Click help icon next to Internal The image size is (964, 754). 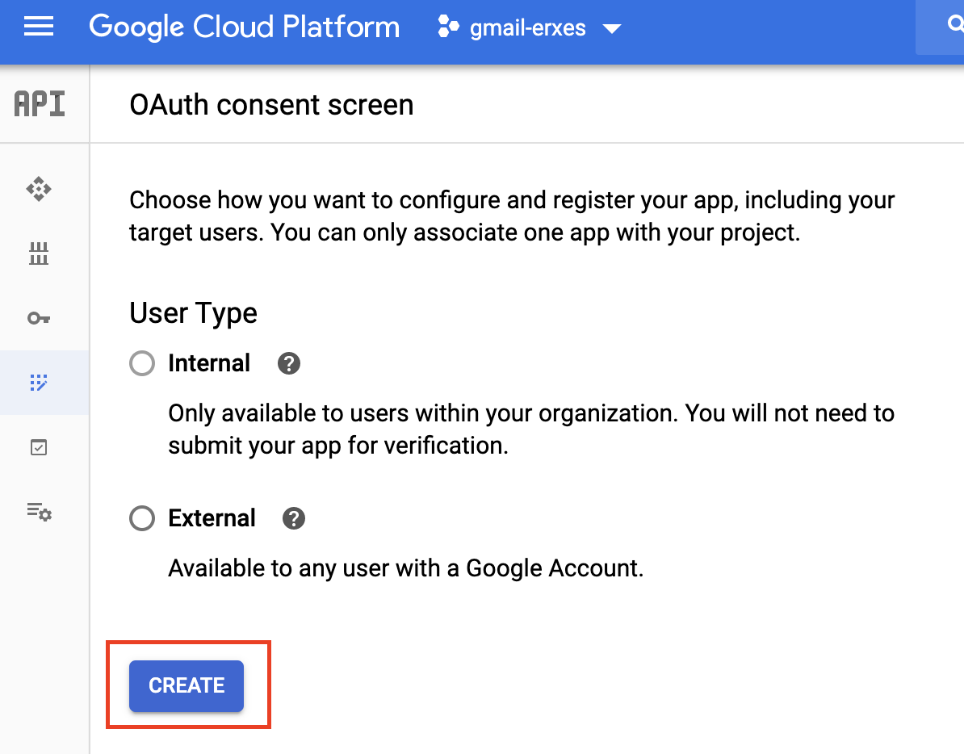[289, 364]
